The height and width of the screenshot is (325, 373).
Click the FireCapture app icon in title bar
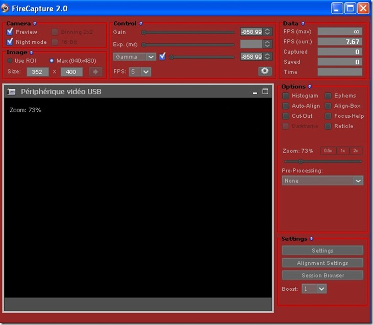point(5,8)
